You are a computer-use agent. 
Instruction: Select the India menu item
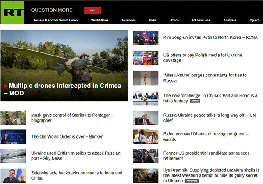153,20
